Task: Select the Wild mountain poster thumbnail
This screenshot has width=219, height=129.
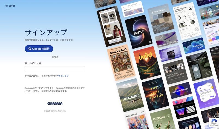Action: pyautogui.click(x=147, y=63)
